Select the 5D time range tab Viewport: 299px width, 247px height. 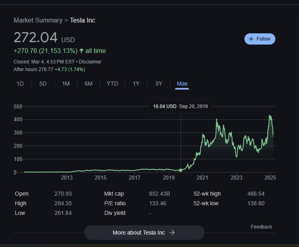click(43, 84)
